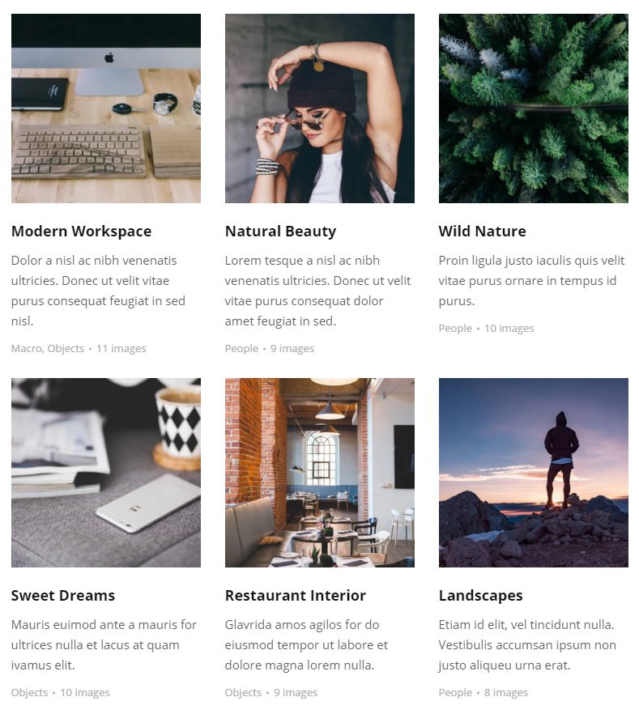Screen dimensions: 639x714
Task: Click the Wild Nature heading
Action: point(483,232)
